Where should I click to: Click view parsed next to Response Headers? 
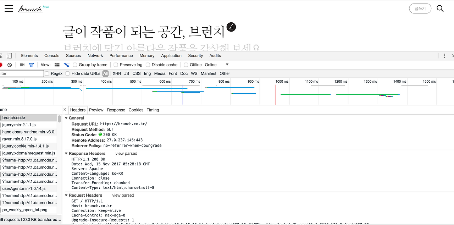point(126,153)
